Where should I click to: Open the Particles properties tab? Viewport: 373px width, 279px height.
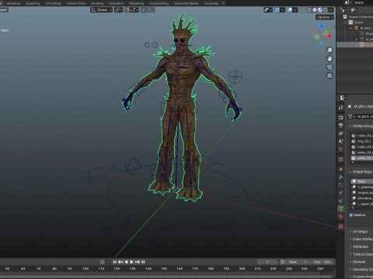(341, 185)
